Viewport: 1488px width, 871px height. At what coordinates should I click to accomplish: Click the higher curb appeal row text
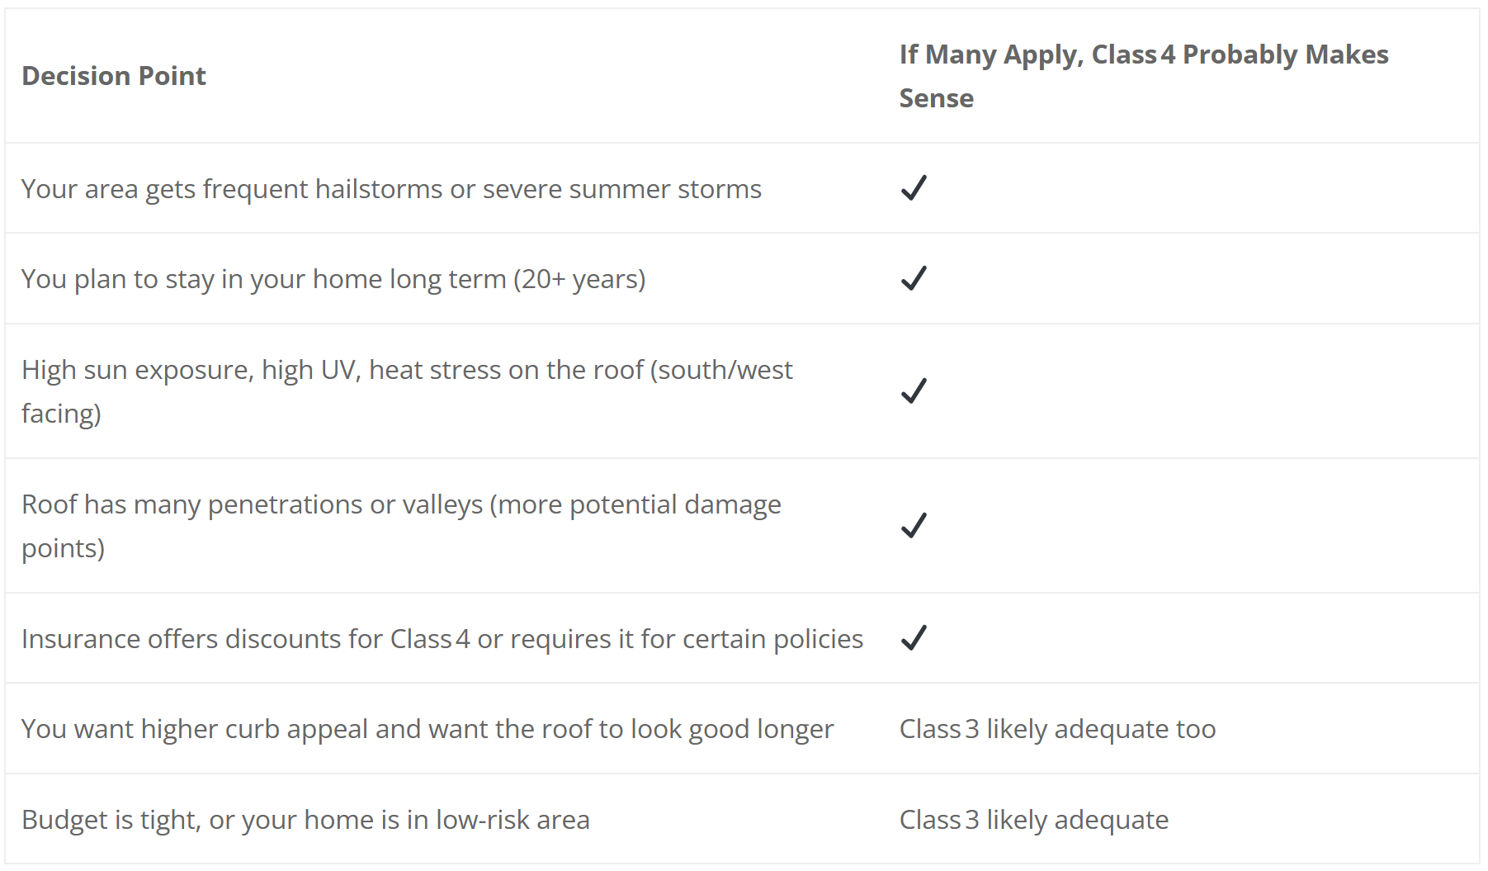point(427,729)
